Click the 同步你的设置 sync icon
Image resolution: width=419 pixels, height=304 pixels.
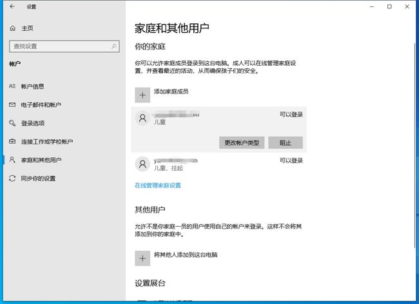12,178
